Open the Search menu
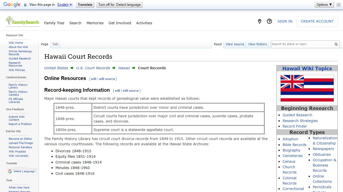The image size is (343, 192). (75, 23)
